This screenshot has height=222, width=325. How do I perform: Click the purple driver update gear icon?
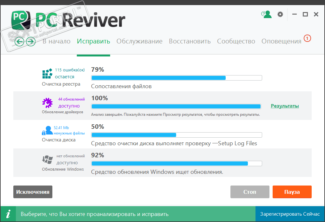tap(48, 103)
